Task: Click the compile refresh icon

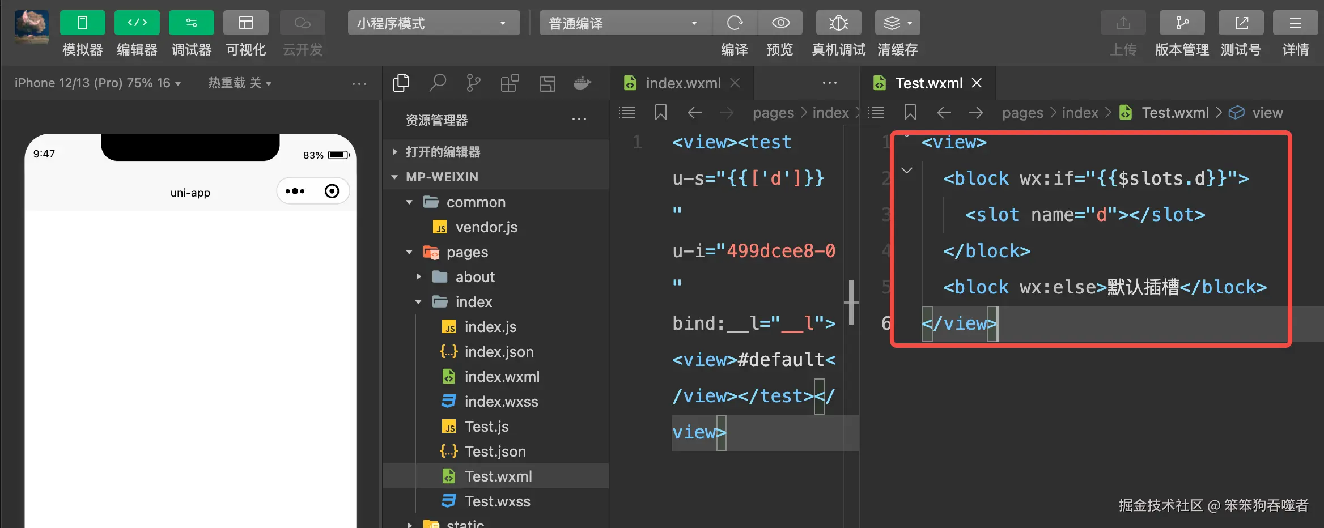Action: [x=735, y=23]
